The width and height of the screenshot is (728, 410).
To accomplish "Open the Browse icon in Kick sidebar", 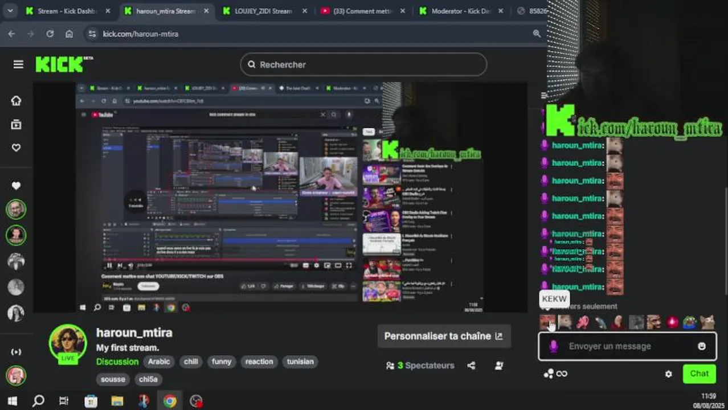I will (16, 124).
